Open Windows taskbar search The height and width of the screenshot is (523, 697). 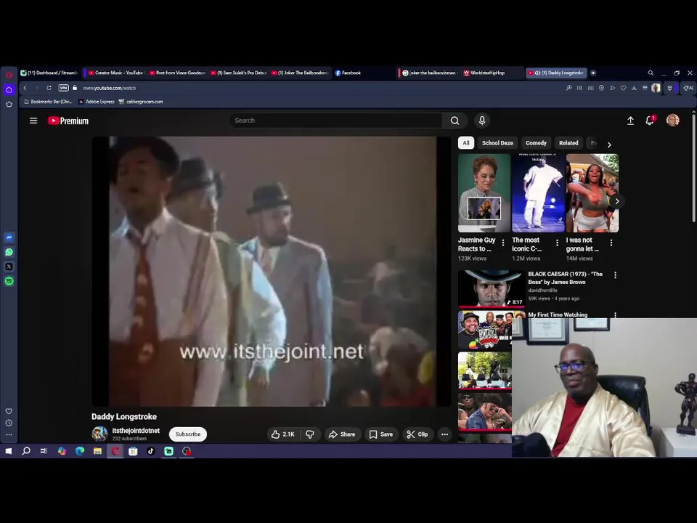(26, 451)
